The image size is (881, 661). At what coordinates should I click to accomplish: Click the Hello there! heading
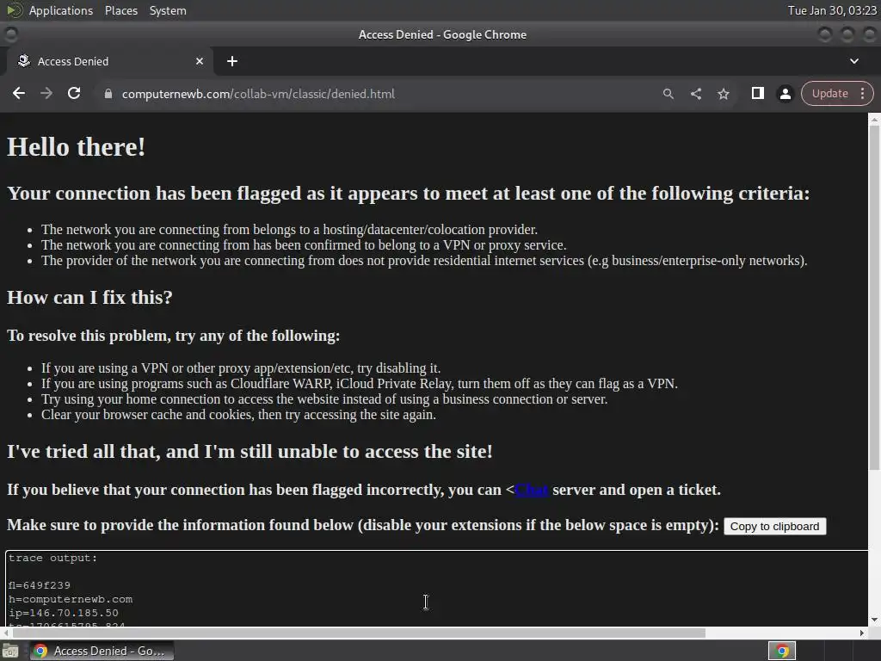pyautogui.click(x=77, y=147)
